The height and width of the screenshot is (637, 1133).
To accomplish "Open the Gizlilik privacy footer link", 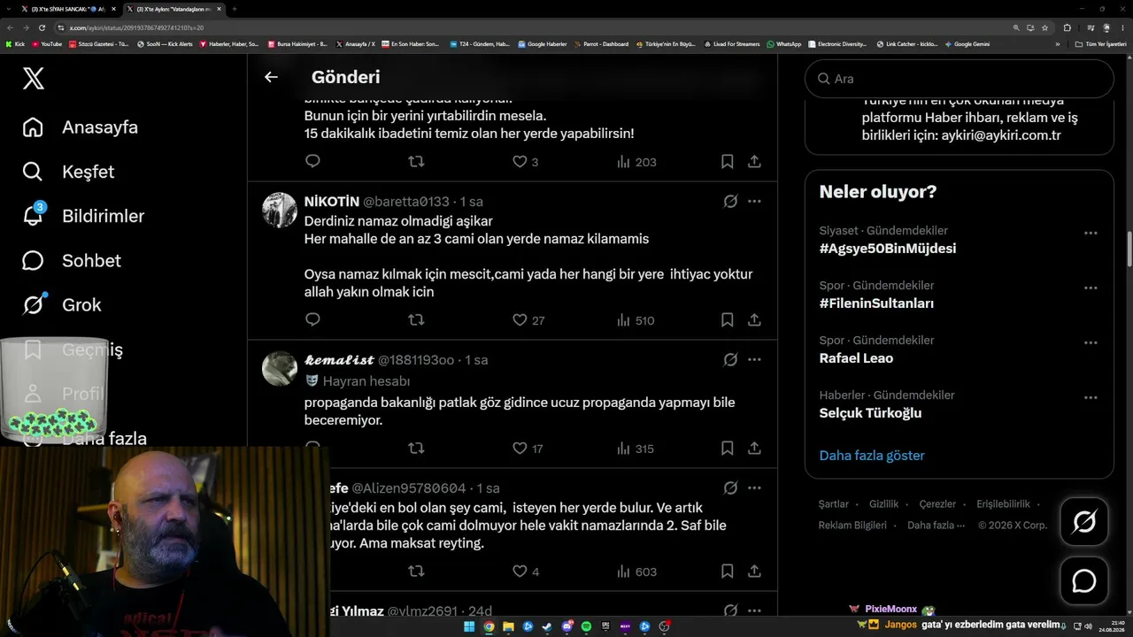I will (883, 504).
